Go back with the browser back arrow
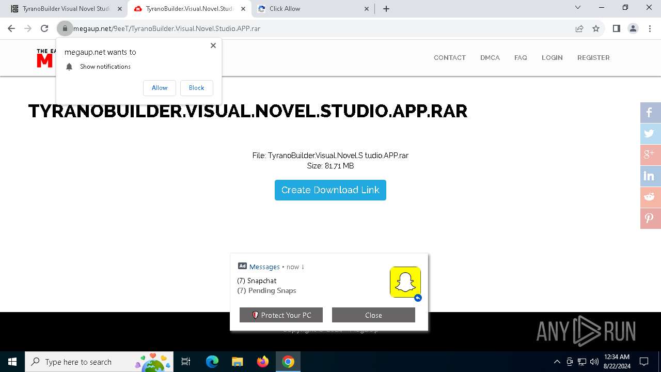The width and height of the screenshot is (661, 372). (11, 28)
